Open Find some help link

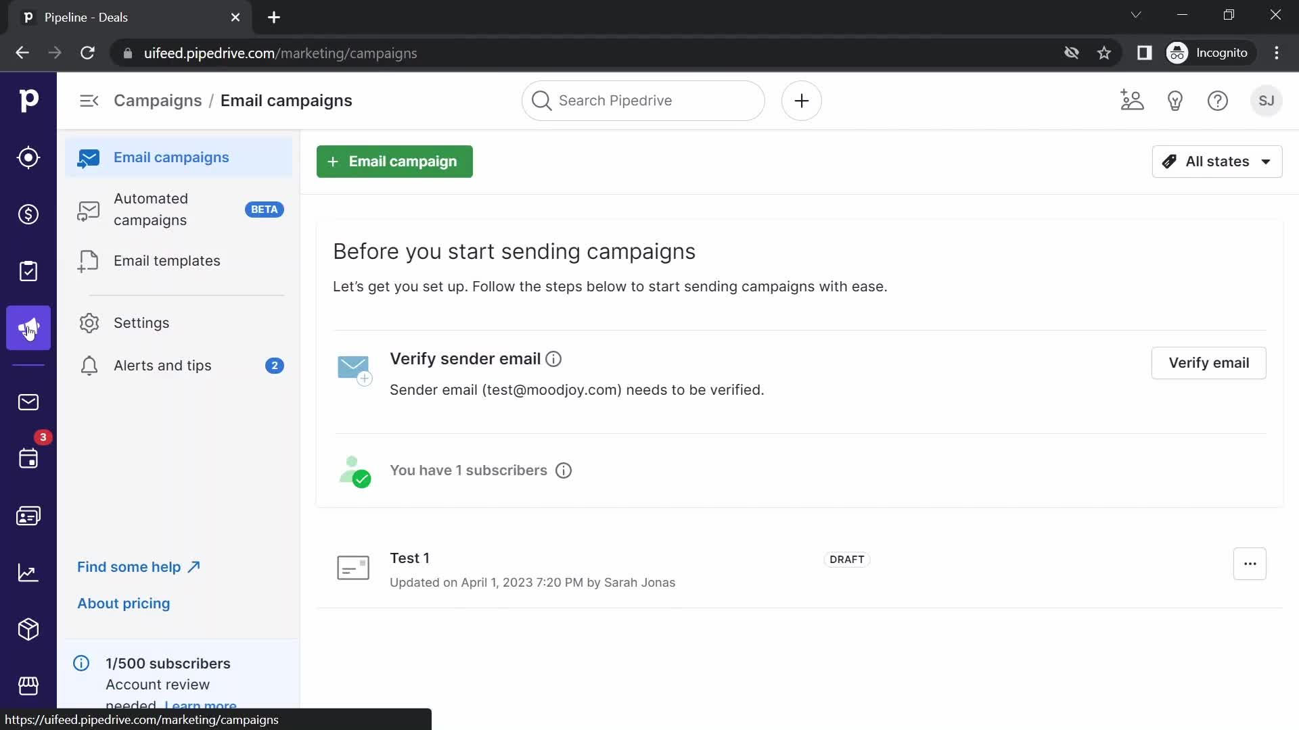[139, 567]
